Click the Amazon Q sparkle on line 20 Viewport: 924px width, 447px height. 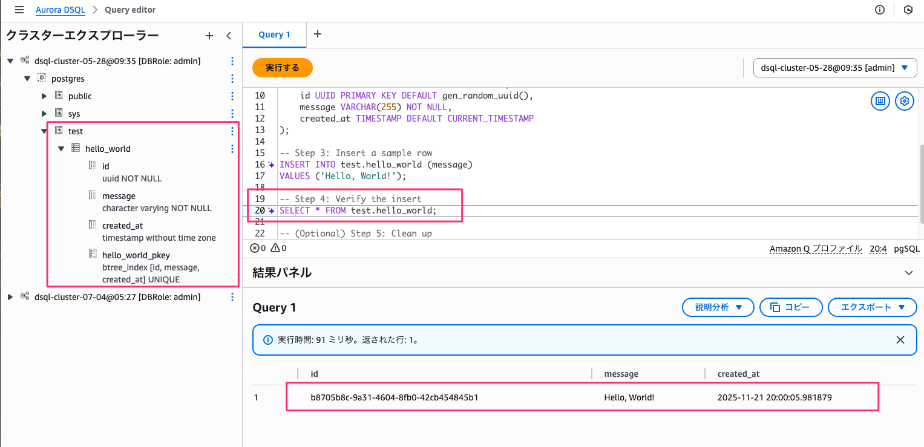[x=272, y=210]
